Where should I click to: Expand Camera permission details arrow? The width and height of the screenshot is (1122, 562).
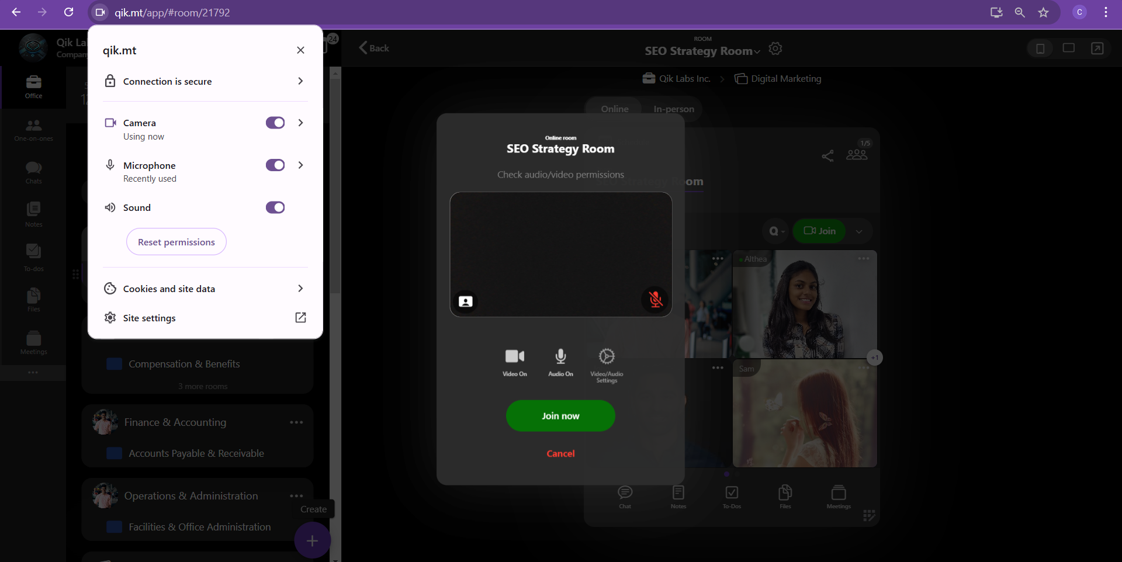click(300, 123)
